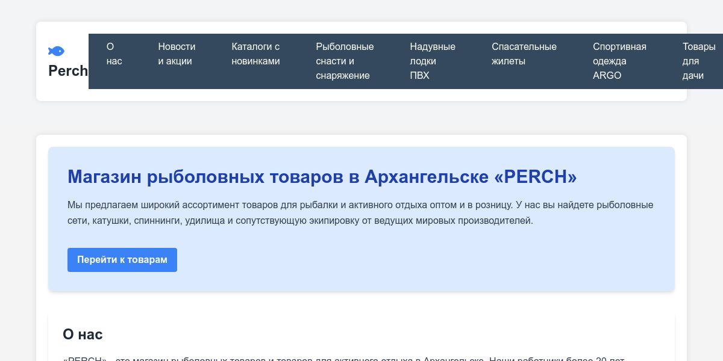
Task: Open 'Спасательные жилеты' menu item
Action: pyautogui.click(x=524, y=54)
